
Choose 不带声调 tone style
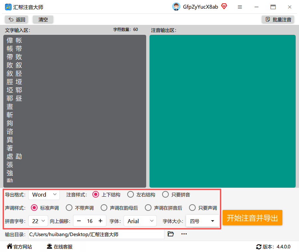(x=69, y=208)
